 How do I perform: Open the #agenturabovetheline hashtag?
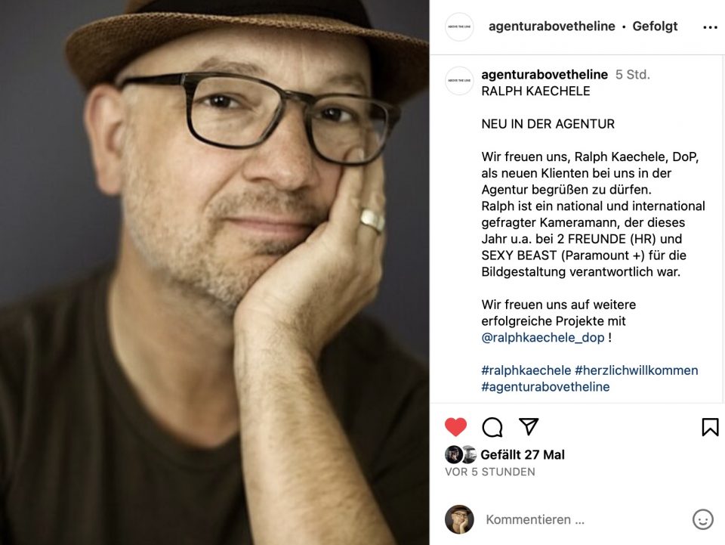pos(545,387)
